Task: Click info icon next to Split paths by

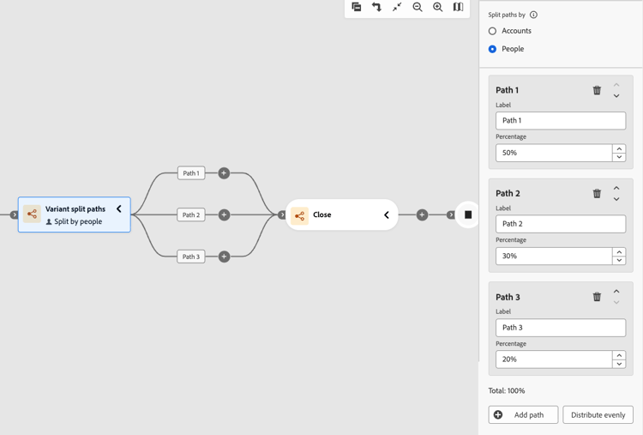Action: (x=533, y=15)
